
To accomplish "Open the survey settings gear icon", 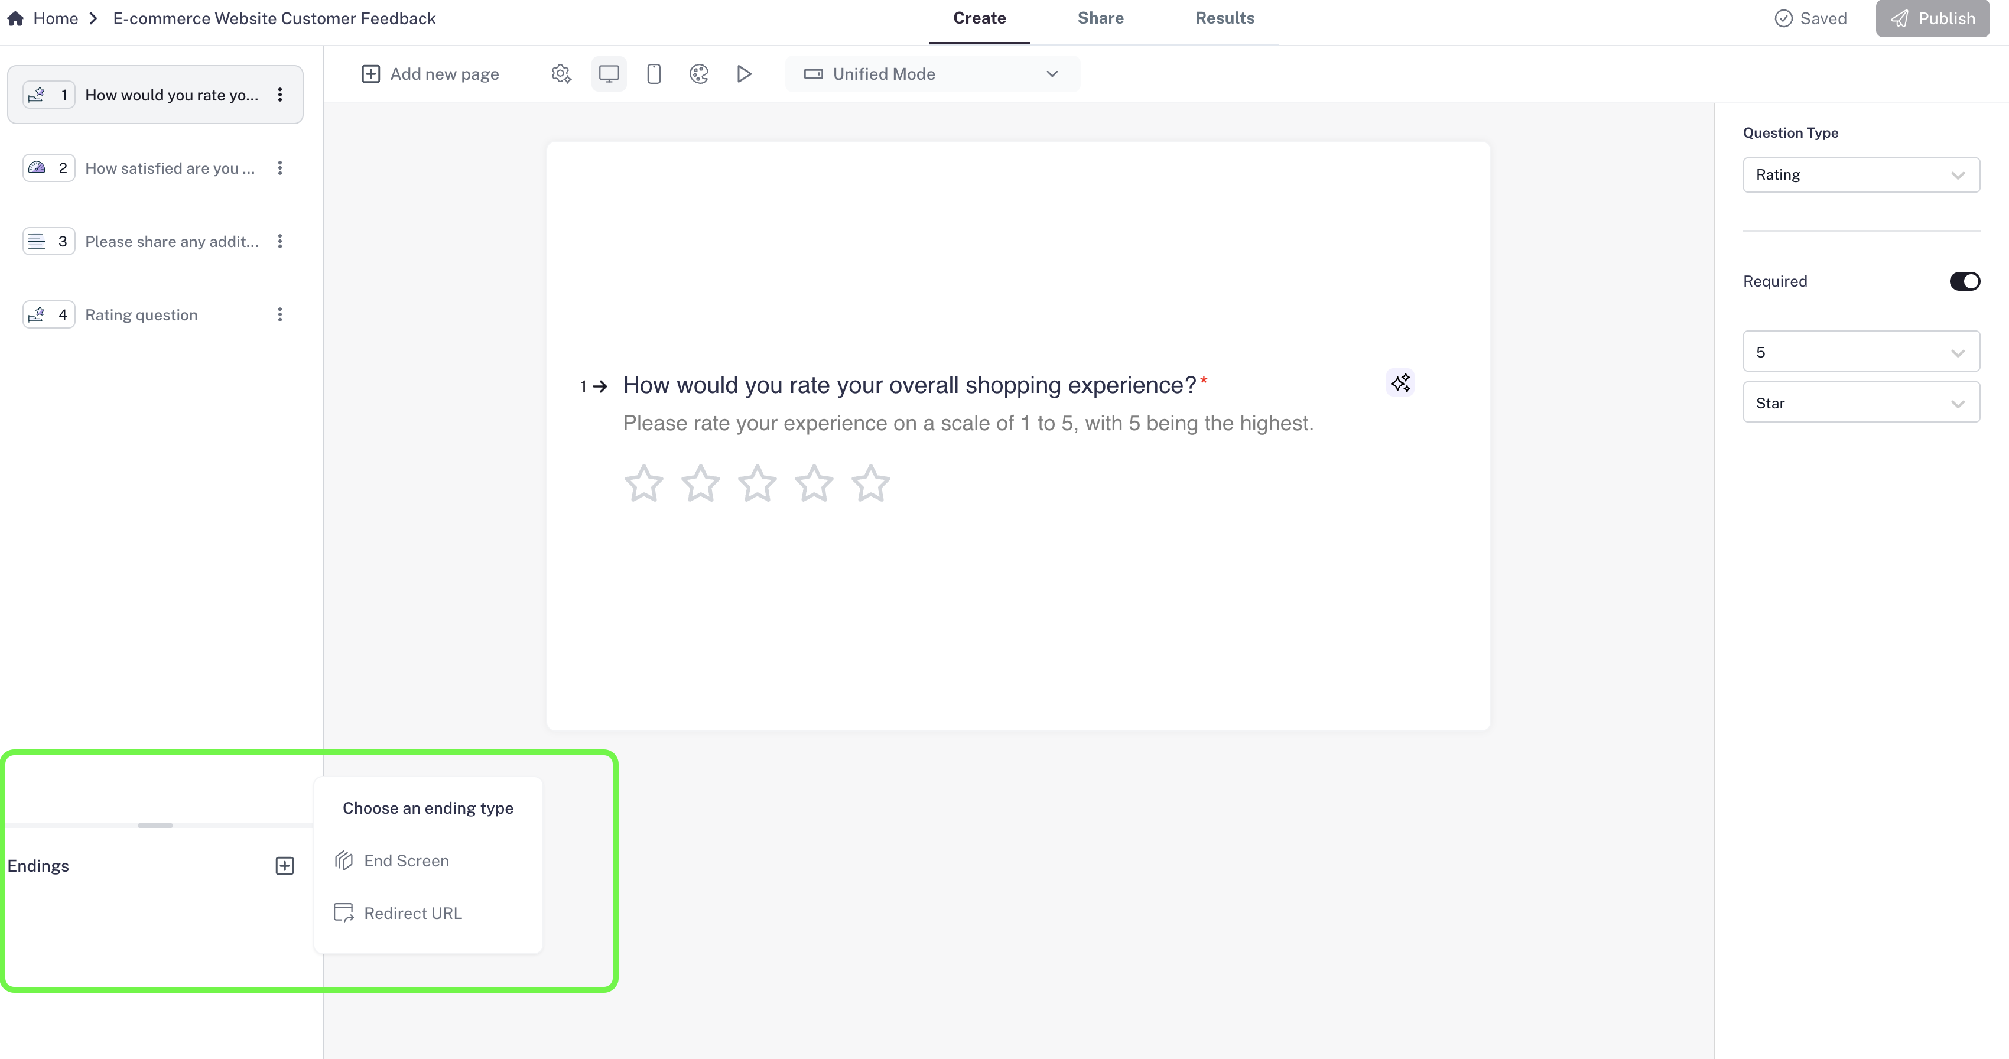I will point(561,74).
